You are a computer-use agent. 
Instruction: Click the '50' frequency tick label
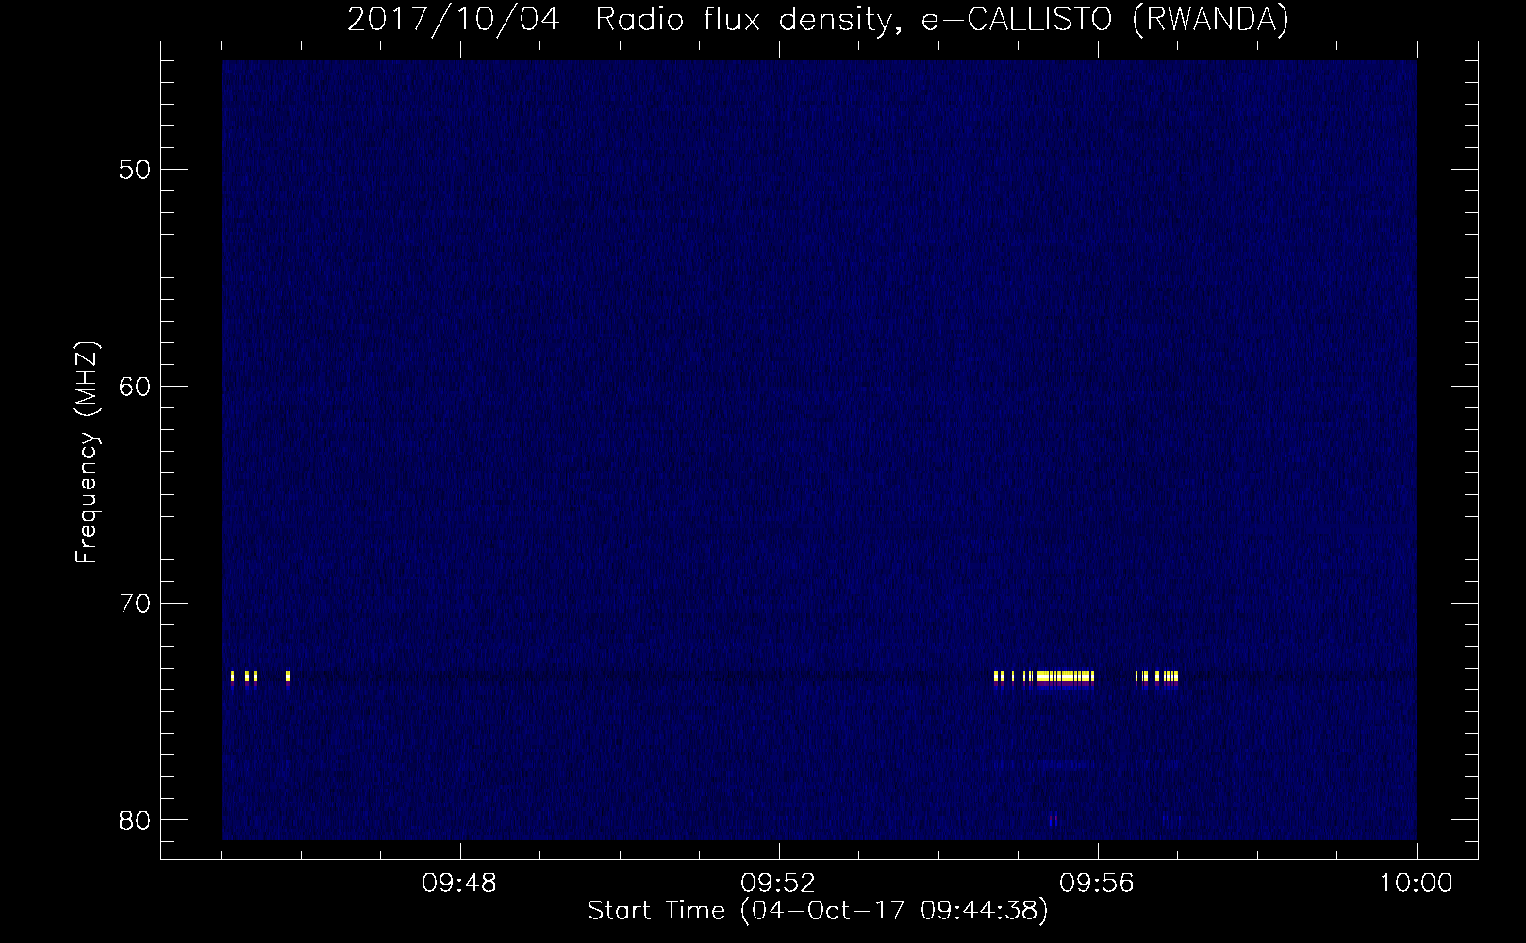point(135,170)
